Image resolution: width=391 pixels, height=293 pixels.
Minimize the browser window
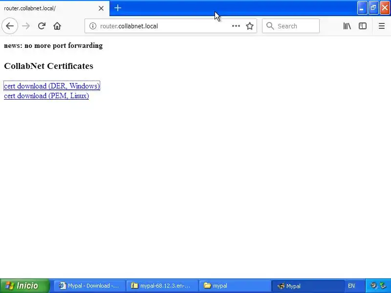click(x=362, y=8)
